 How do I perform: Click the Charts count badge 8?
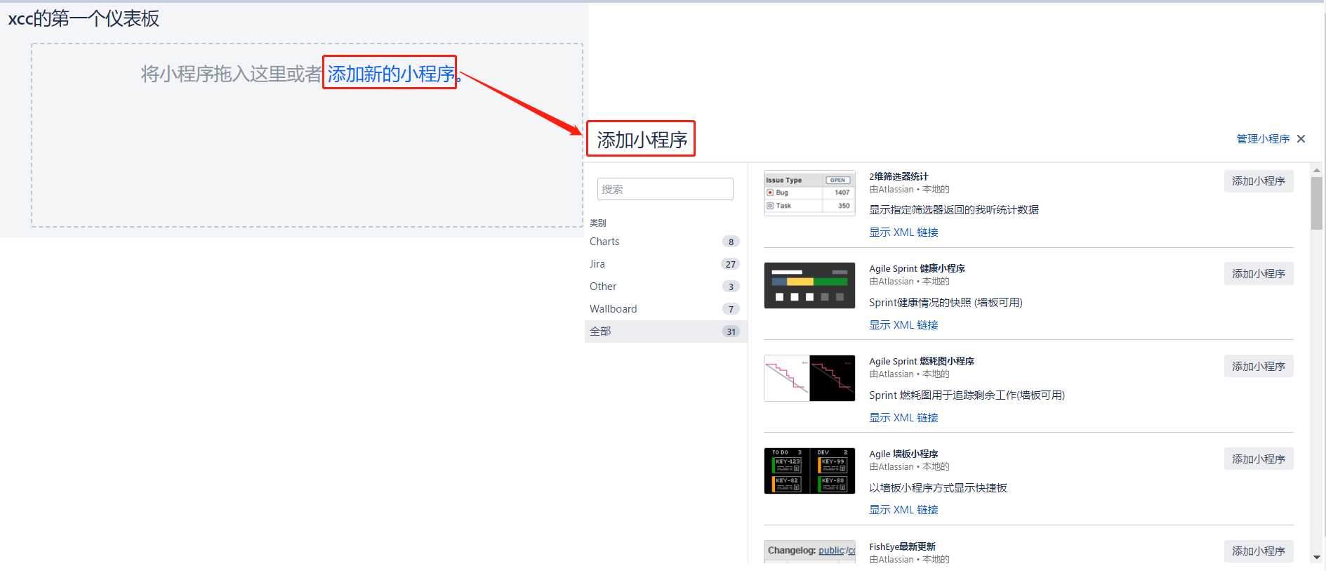pos(731,242)
